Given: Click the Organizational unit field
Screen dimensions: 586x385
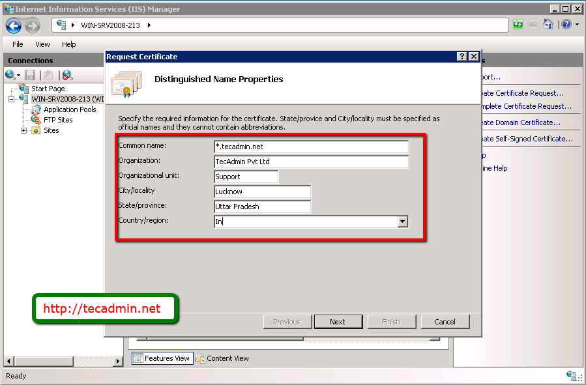Looking at the screenshot, I should (x=246, y=177).
